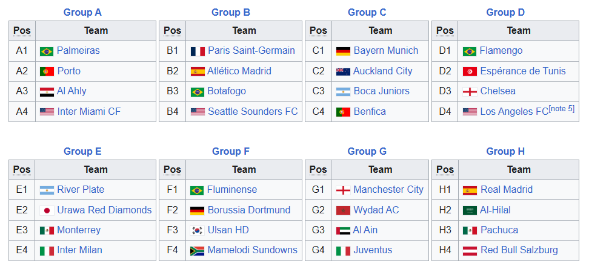Open the Inter Miami CF link
The height and width of the screenshot is (275, 589).
(x=89, y=111)
